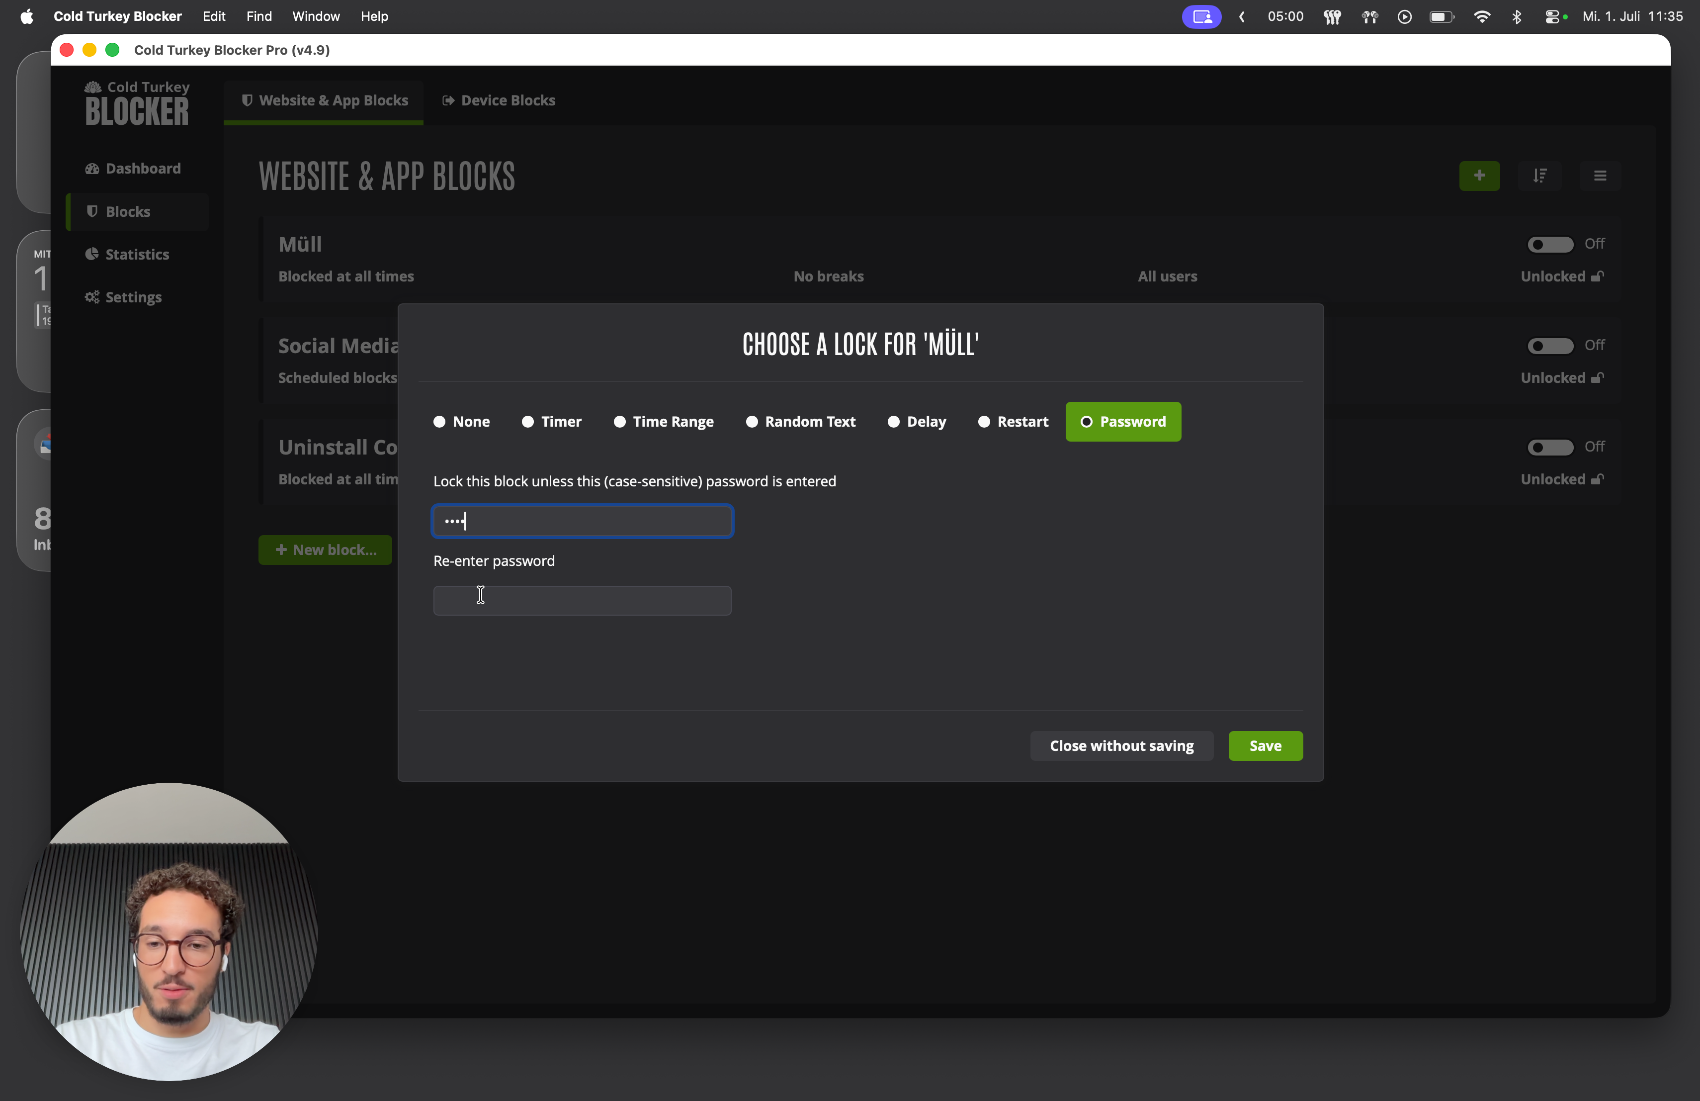The image size is (1700, 1101).
Task: Select the Timer lock option
Action: click(x=551, y=422)
